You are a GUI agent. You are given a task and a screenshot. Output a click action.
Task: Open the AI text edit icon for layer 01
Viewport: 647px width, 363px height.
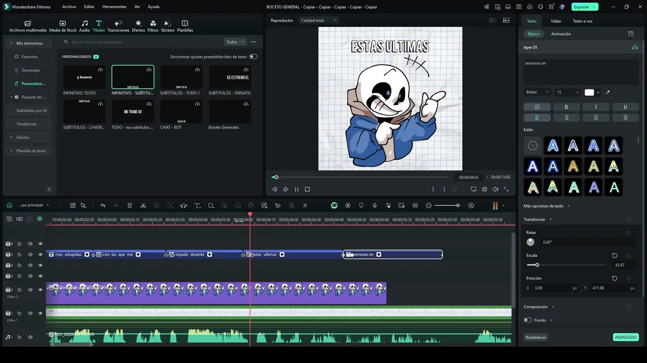[635, 47]
